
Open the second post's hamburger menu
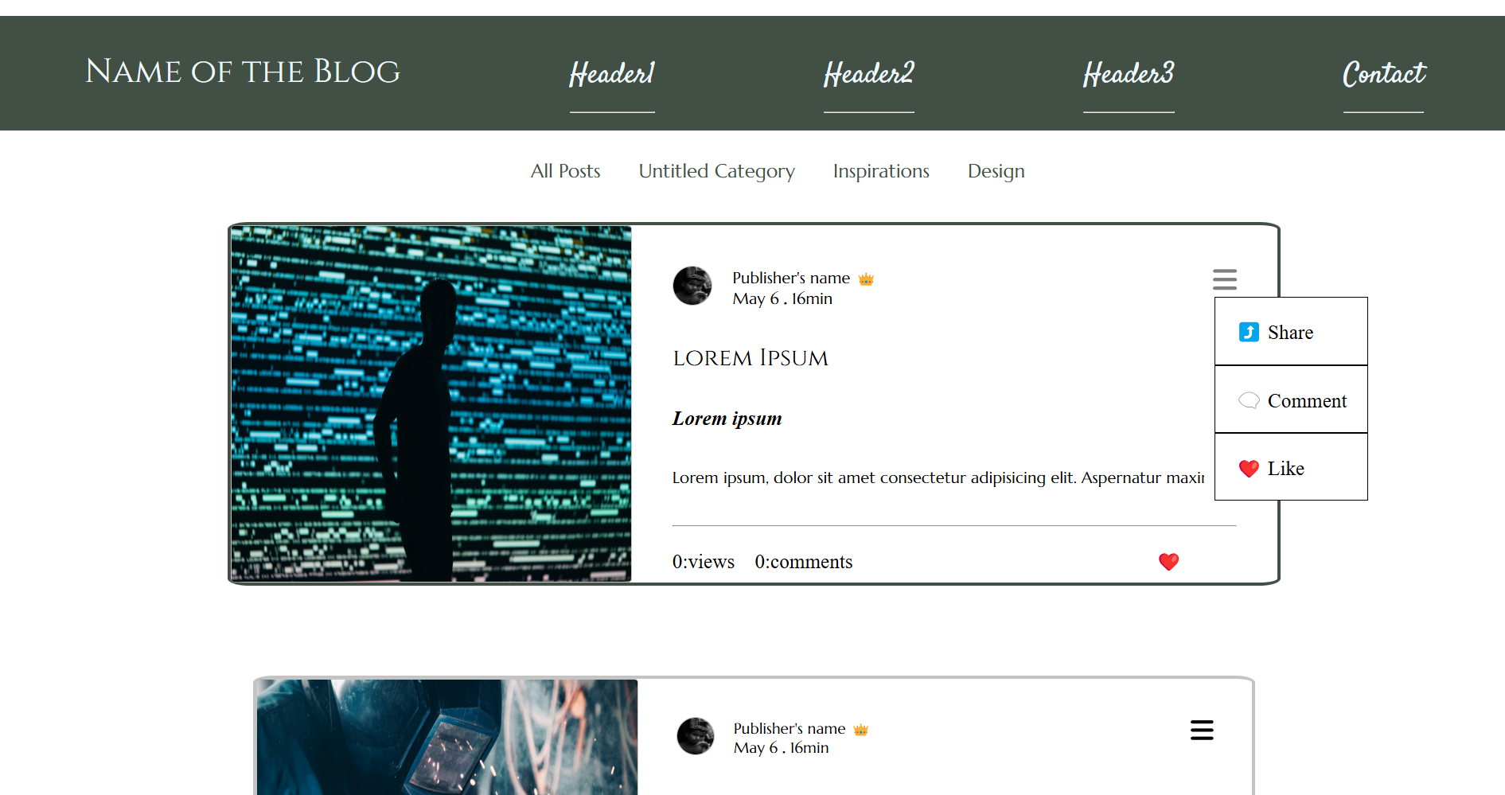pos(1202,730)
